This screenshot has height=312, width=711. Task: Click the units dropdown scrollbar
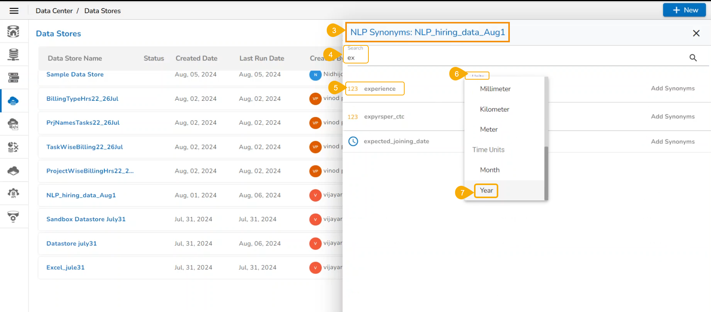[x=546, y=173]
